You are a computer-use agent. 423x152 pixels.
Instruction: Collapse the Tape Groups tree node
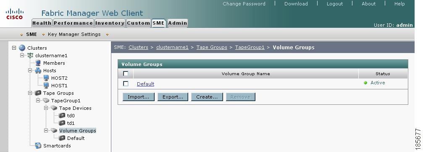click(30, 93)
